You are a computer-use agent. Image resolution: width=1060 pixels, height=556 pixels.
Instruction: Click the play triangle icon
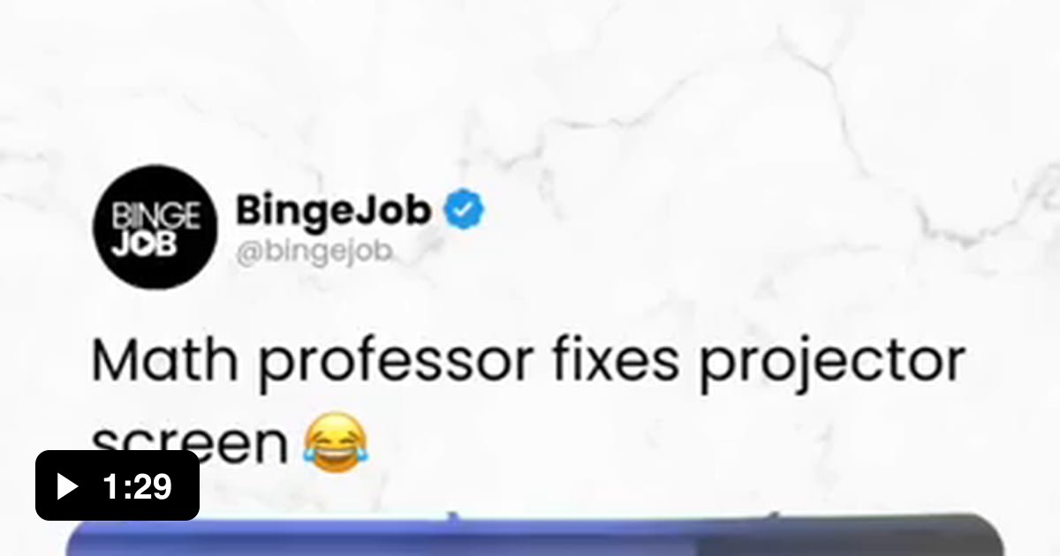[x=67, y=486]
